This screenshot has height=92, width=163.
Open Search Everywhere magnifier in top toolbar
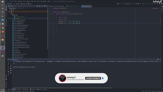157,4
